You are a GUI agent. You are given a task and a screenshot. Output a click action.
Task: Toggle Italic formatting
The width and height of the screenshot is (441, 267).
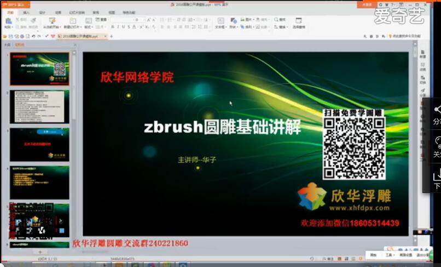click(118, 27)
